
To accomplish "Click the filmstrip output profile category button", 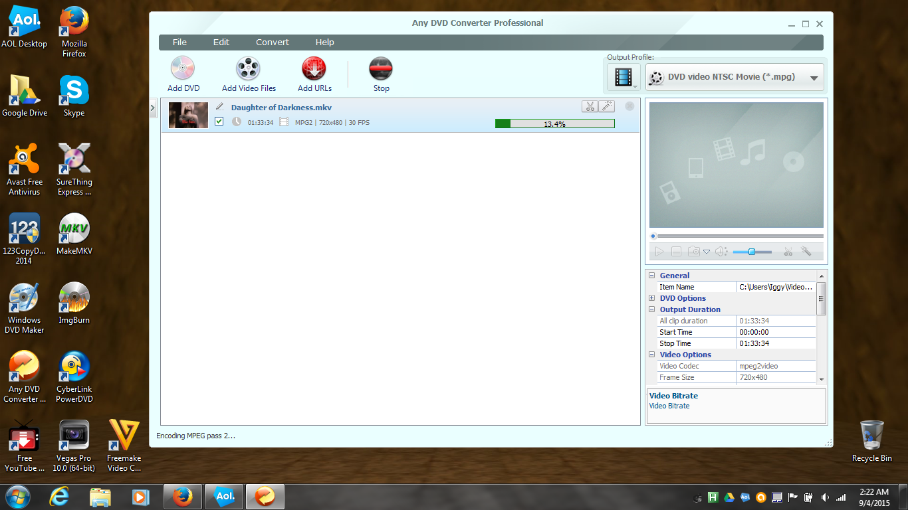I will click(x=624, y=78).
